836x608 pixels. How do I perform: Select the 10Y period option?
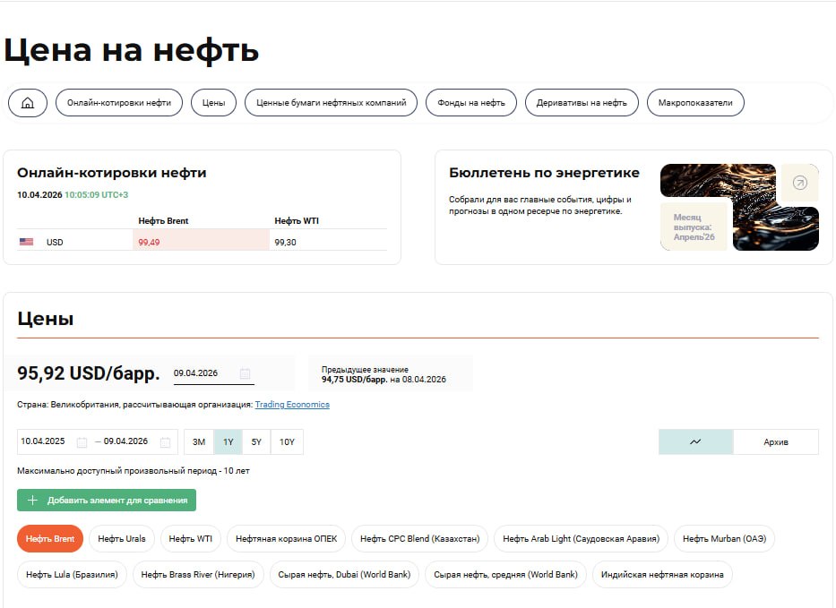click(287, 442)
